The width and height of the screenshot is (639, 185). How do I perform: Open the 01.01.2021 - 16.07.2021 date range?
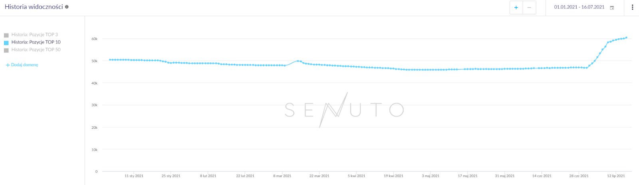tap(579, 7)
